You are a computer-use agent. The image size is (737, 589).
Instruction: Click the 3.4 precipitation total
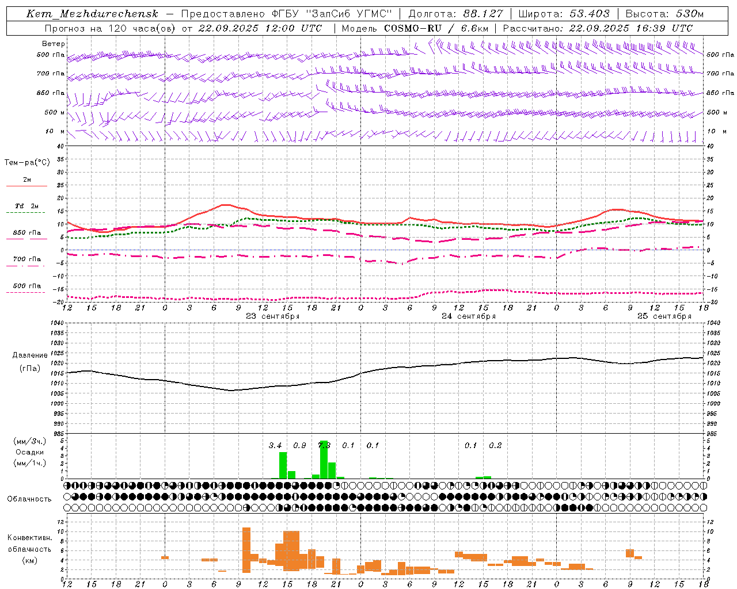pos(275,446)
